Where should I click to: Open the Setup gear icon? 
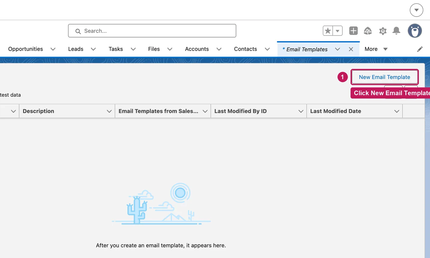[x=383, y=31]
